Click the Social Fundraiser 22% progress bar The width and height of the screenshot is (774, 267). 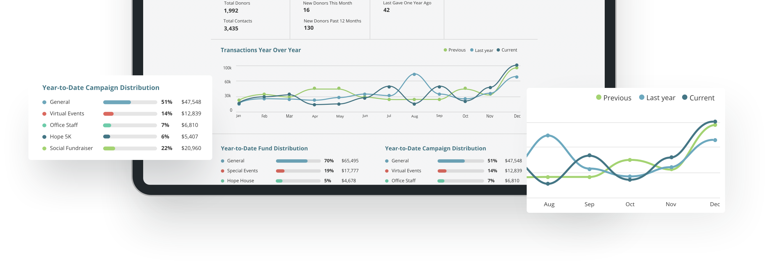[x=130, y=148]
